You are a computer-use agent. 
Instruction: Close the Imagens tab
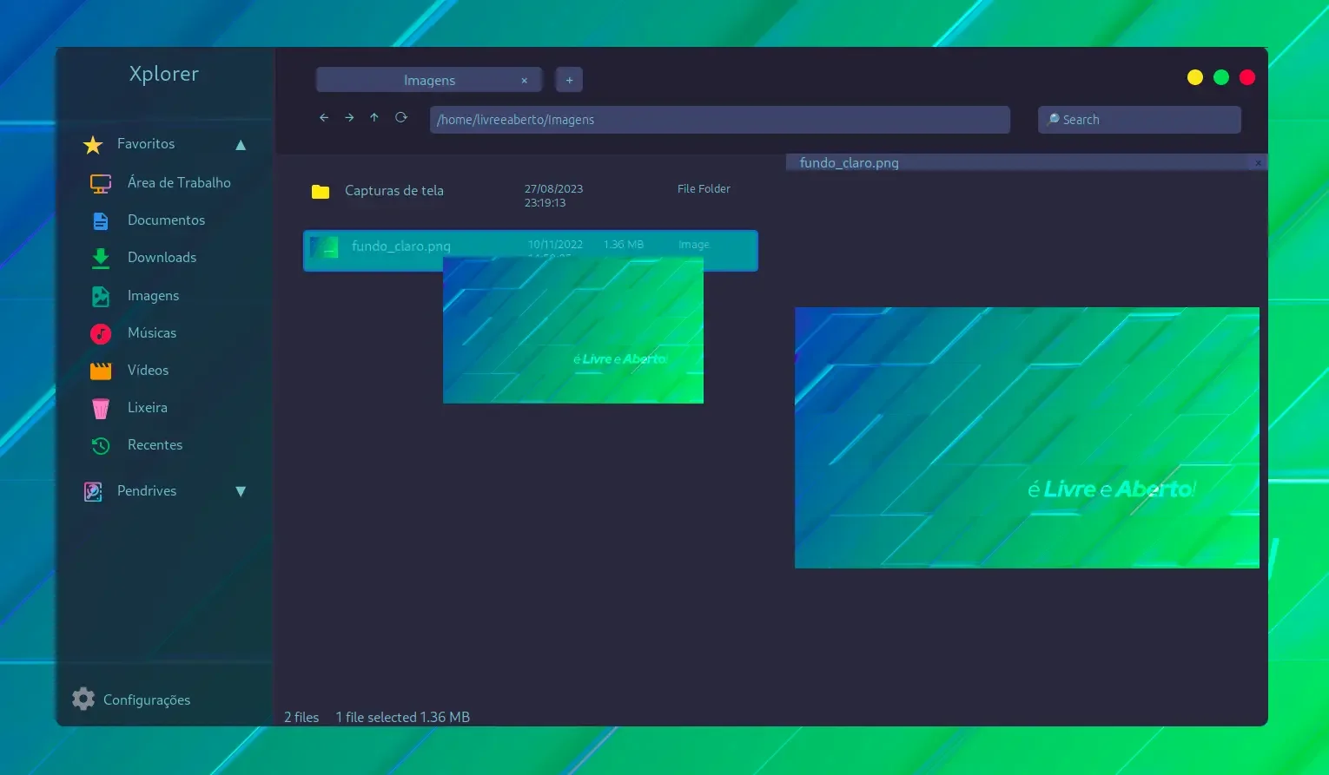(524, 81)
